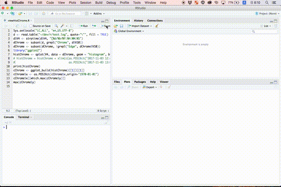Open the New File dropdown arrow
Image resolution: width=281 pixels, height=187 pixels.
coord(7,14)
